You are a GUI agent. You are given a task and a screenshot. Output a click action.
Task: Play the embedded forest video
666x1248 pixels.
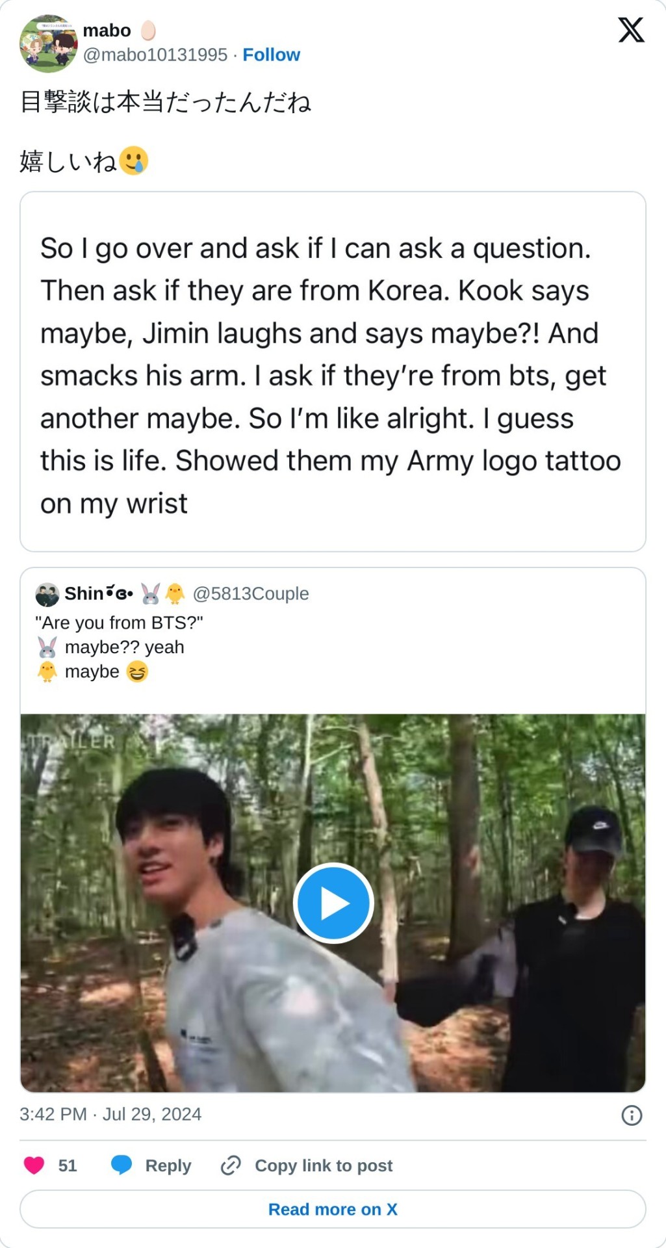pos(333,903)
